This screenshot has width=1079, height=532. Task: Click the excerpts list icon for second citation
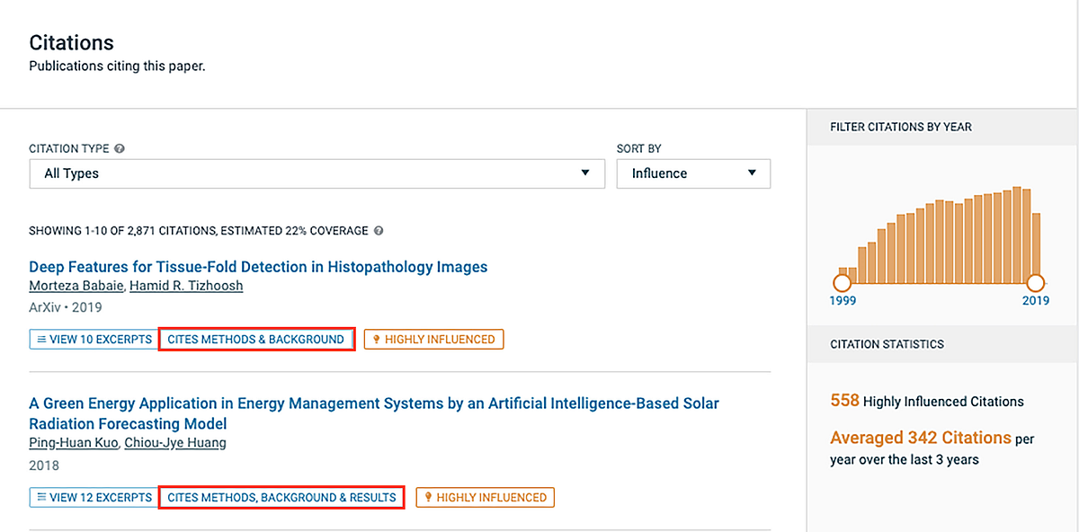pos(41,497)
